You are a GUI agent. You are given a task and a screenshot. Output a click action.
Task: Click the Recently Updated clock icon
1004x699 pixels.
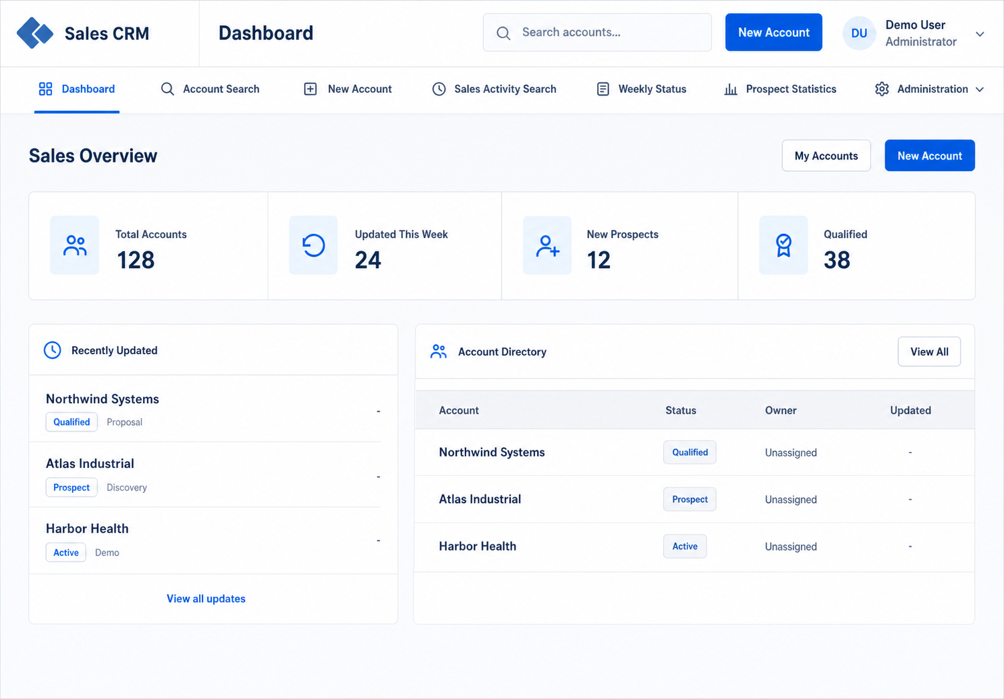point(52,350)
